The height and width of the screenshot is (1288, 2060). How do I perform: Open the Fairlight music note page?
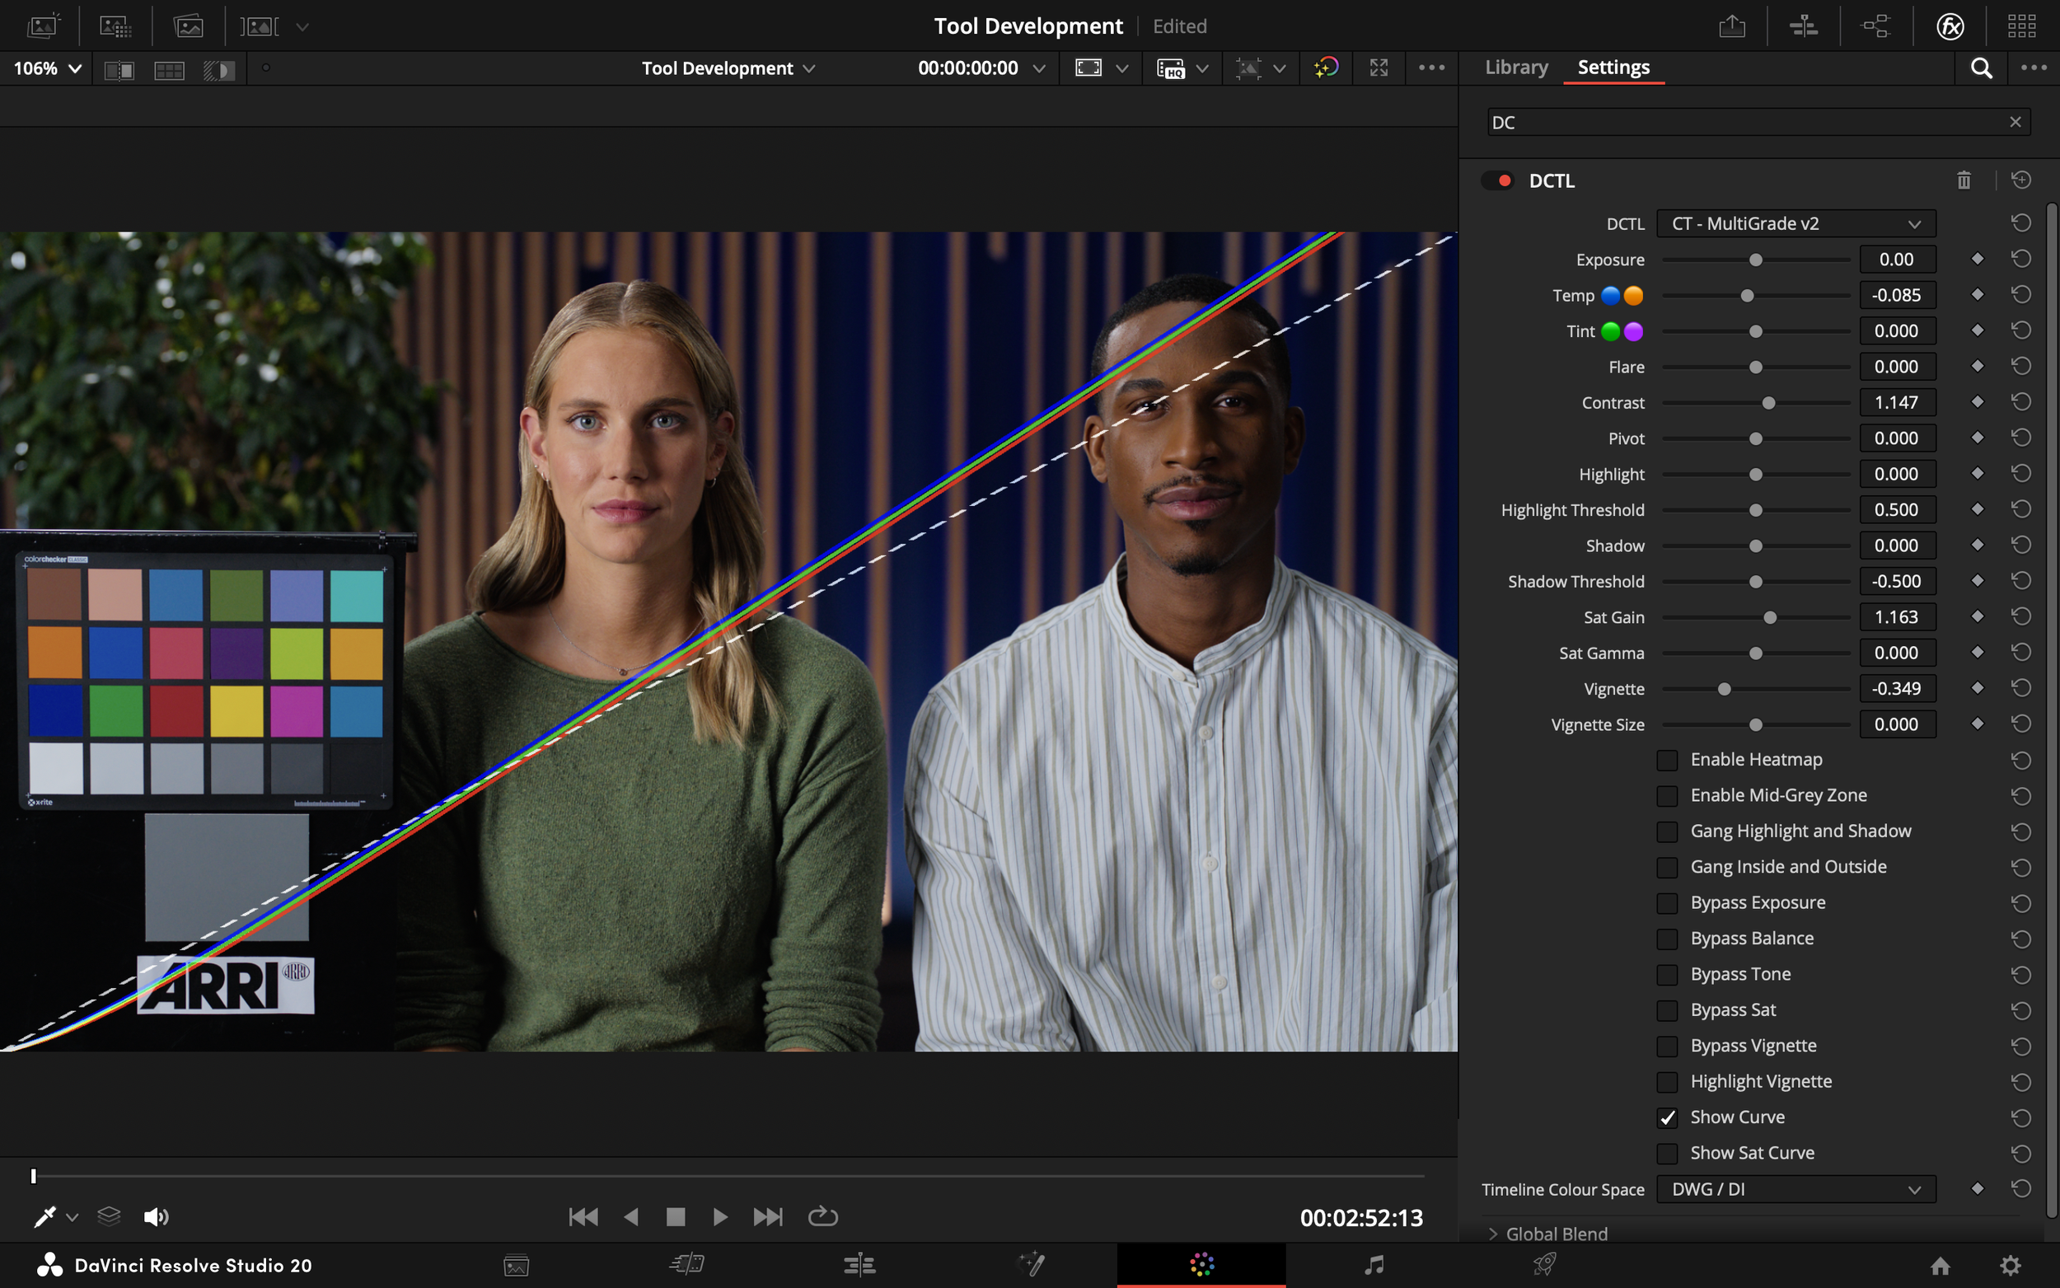click(x=1373, y=1265)
